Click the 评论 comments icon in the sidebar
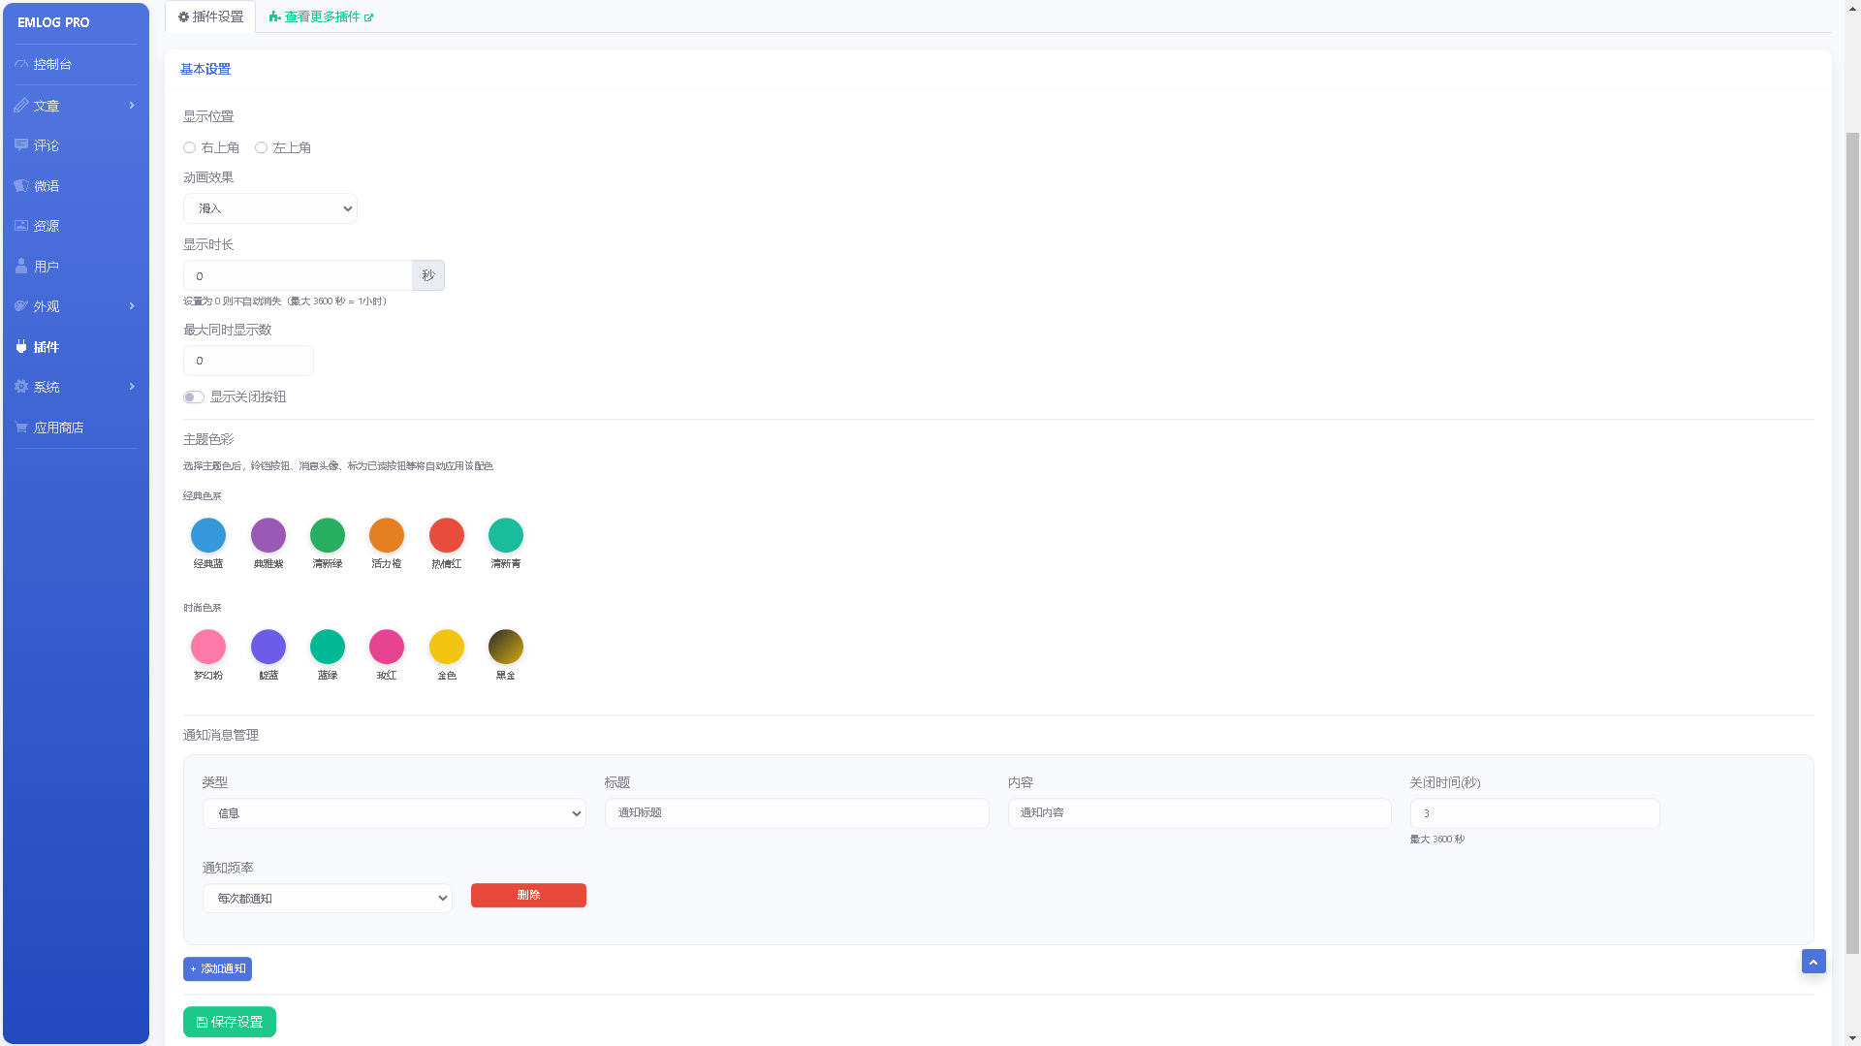This screenshot has height=1046, width=1861. point(21,145)
